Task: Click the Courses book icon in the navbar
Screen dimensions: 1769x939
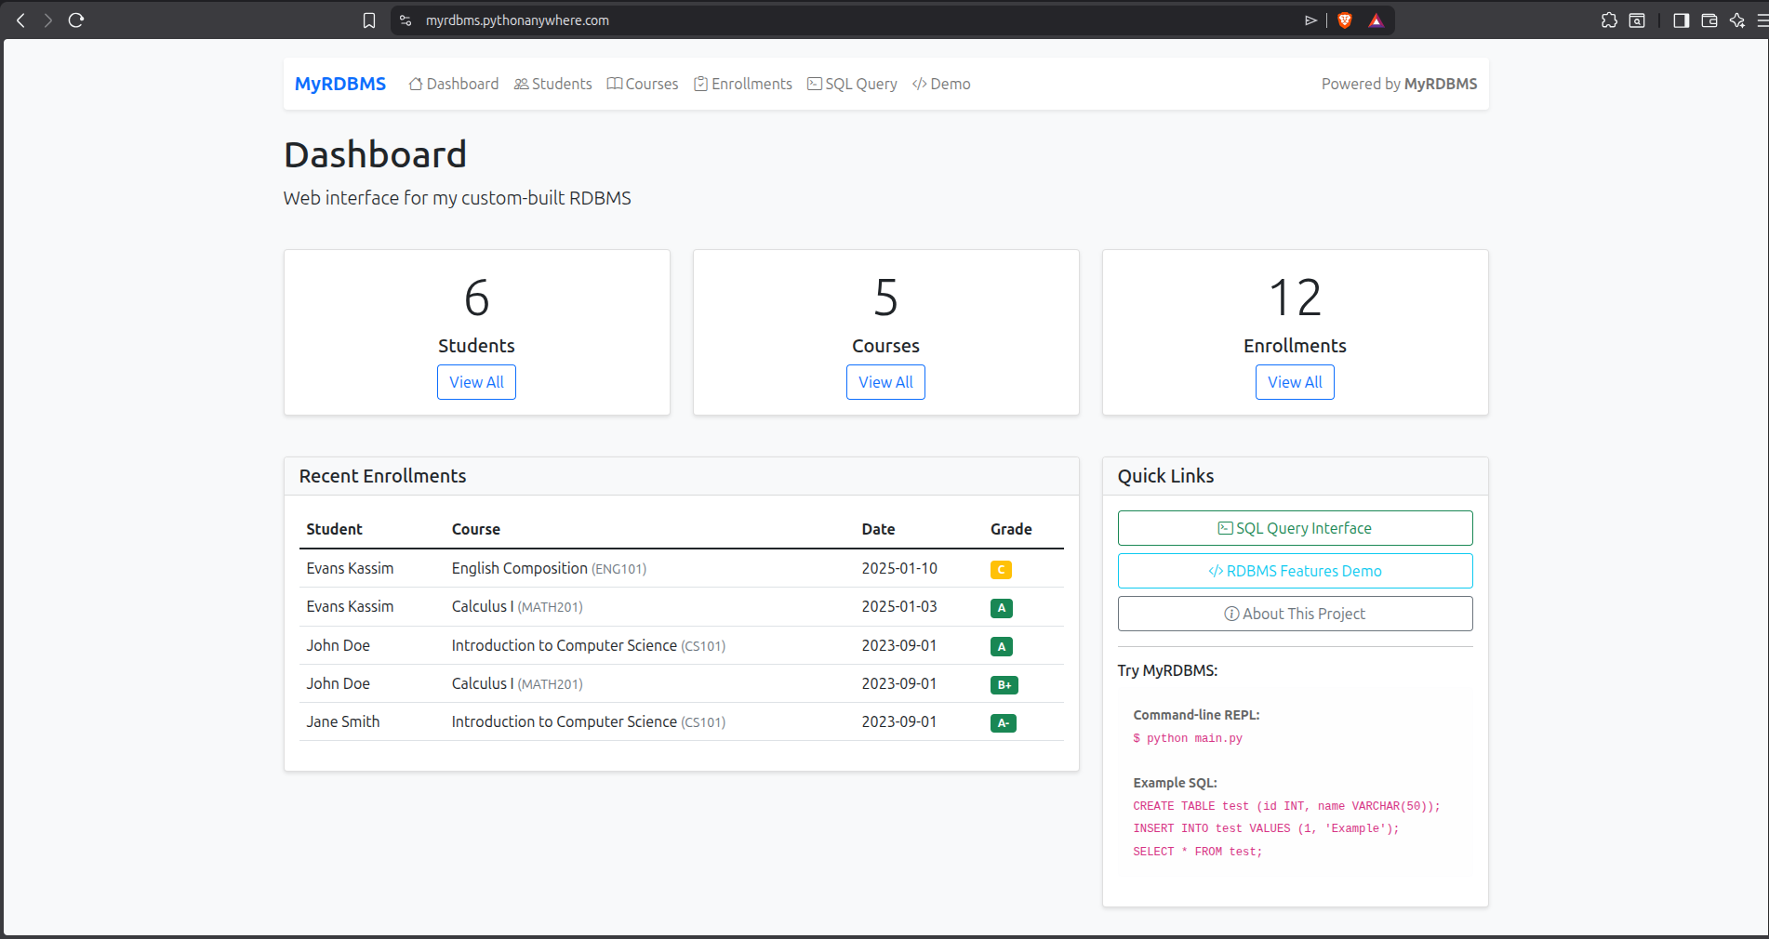Action: pos(614,84)
